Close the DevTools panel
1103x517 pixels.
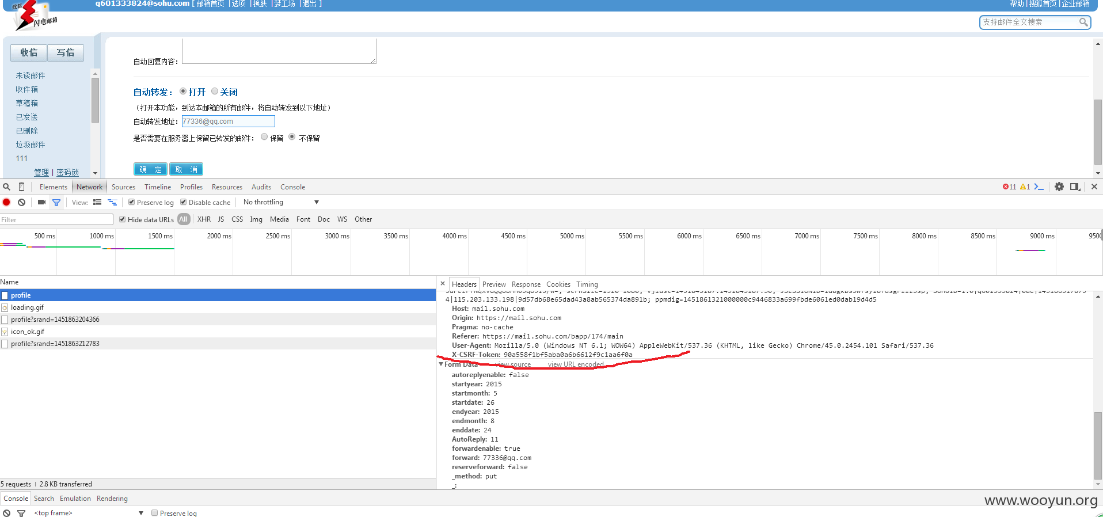(1094, 187)
